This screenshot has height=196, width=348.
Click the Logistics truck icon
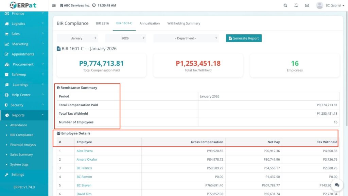(x=7, y=24)
